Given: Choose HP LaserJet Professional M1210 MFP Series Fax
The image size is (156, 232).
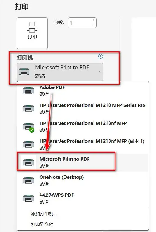Looking at the screenshot, I should [83, 108].
